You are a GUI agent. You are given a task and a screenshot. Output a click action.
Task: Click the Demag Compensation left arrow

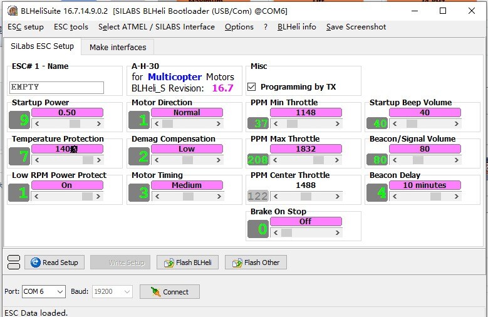(157, 160)
